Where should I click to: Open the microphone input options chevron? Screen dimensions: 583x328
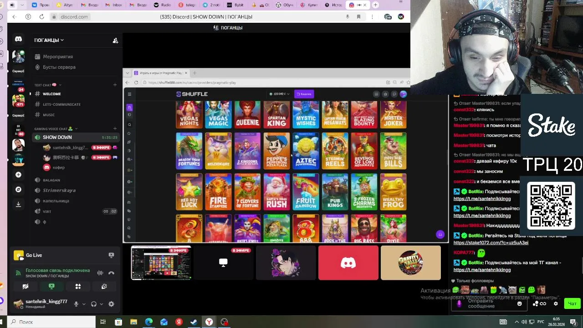click(x=83, y=304)
